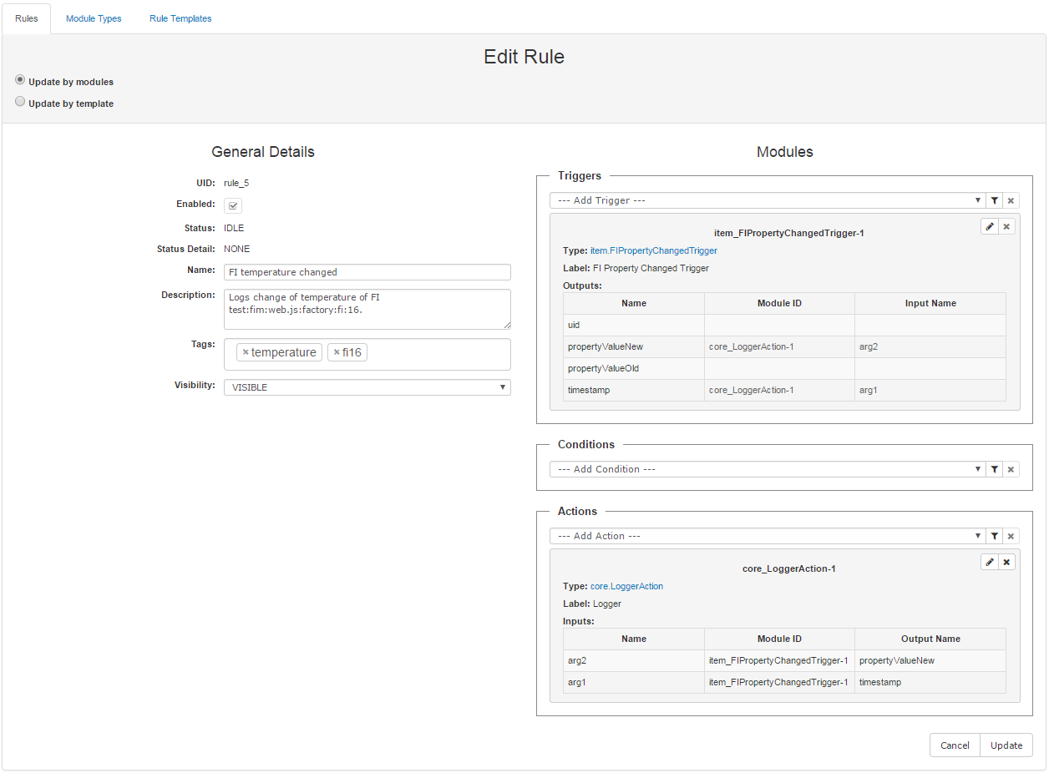This screenshot has height=773, width=1049.
Task: Remove the temperature tag
Action: (x=246, y=352)
